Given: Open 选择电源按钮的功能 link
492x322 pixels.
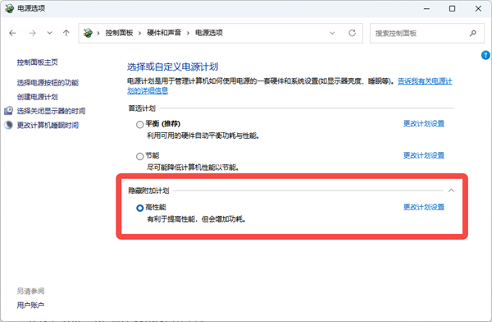Looking at the screenshot, I should coord(48,83).
